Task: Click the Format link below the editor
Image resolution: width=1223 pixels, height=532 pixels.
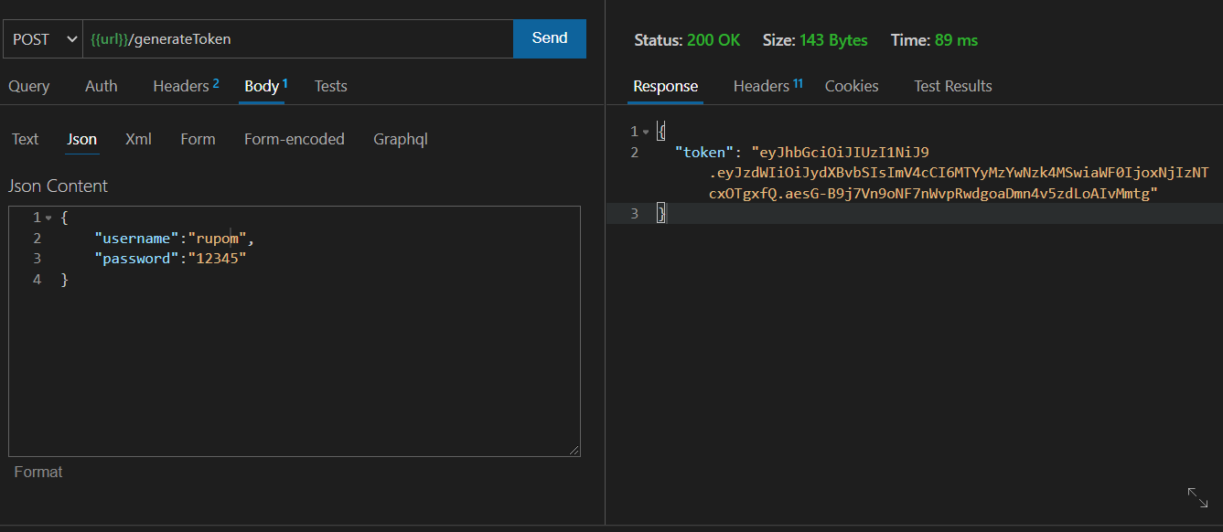Action: coord(38,471)
